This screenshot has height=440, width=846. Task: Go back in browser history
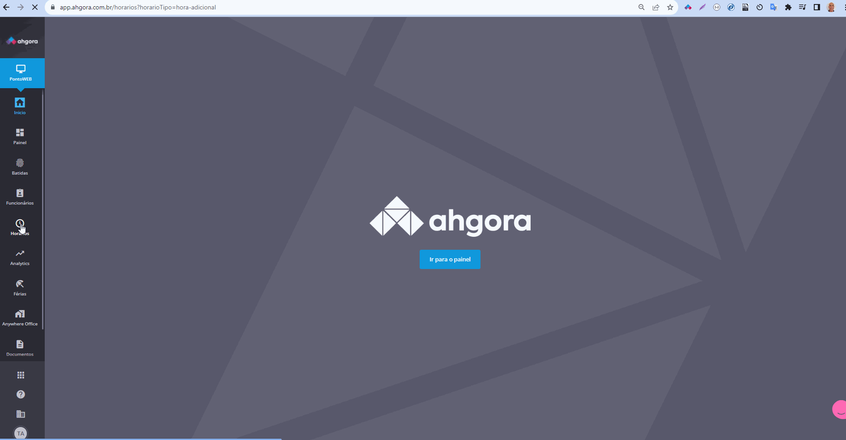(x=6, y=7)
